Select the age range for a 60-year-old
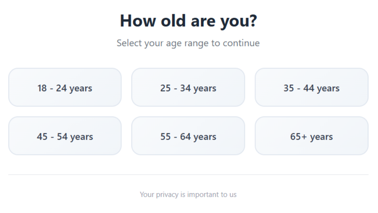378x213 pixels. tap(188, 136)
